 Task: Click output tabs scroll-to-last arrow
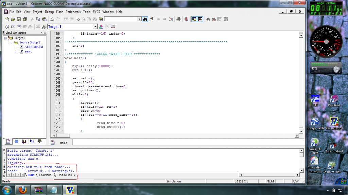pyautogui.click(x=23, y=175)
